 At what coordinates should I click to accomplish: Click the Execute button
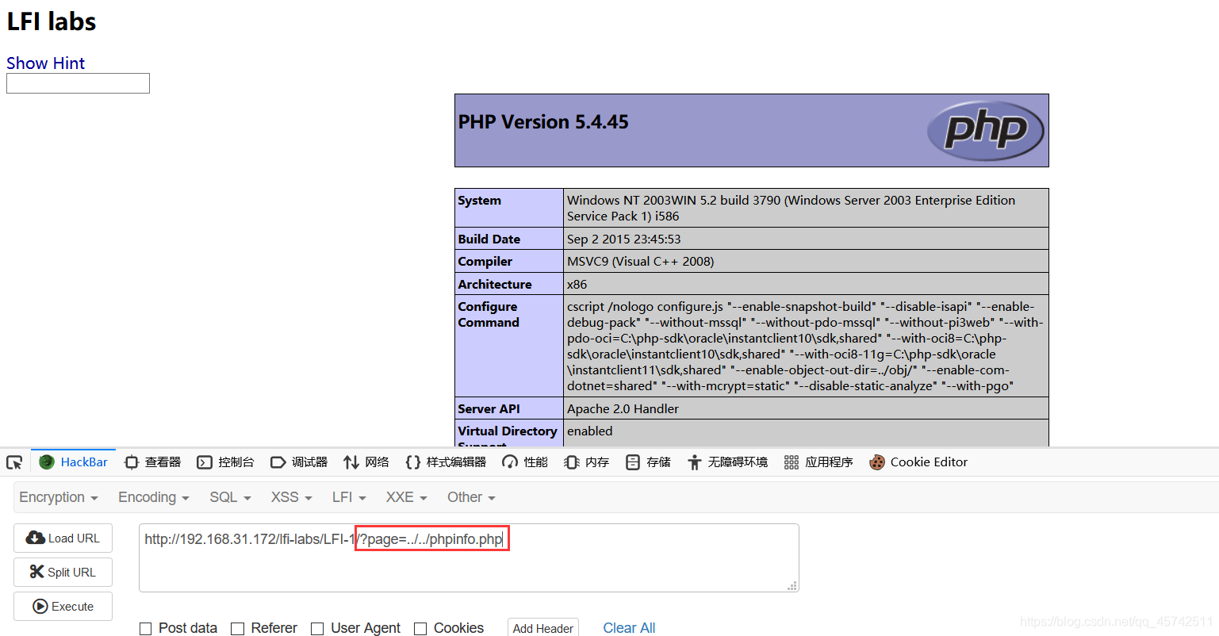[63, 606]
